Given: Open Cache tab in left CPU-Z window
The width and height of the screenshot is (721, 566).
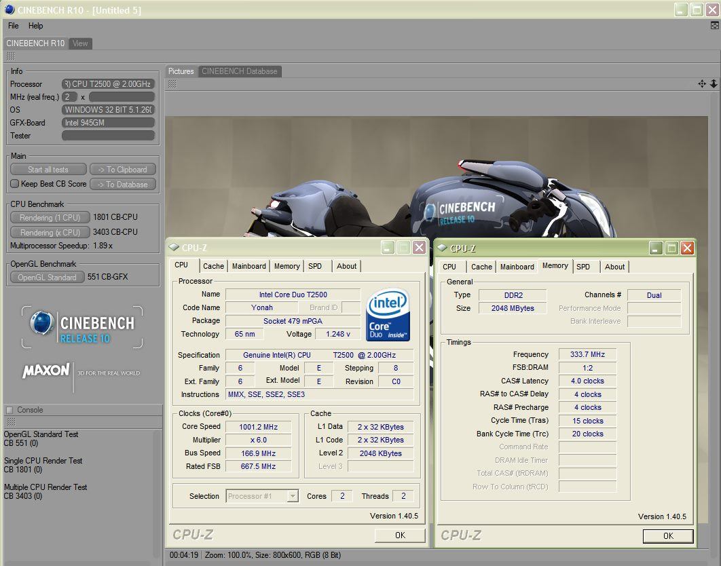Looking at the screenshot, I should 213,266.
